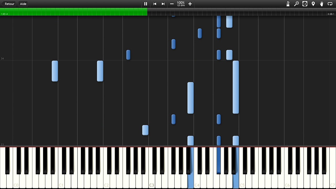Play the C0 piano key
This screenshot has height=189, width=336.
[16, 181]
